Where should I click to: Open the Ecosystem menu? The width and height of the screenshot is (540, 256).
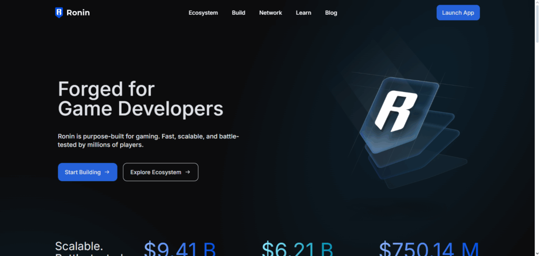203,13
